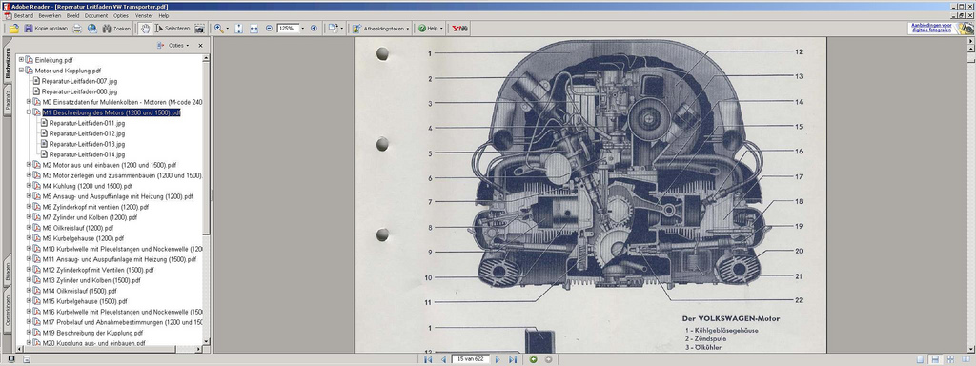The height and width of the screenshot is (366, 976).
Task: Collapse the Motor und Kupplung.pdf bookmark
Action: [21, 71]
